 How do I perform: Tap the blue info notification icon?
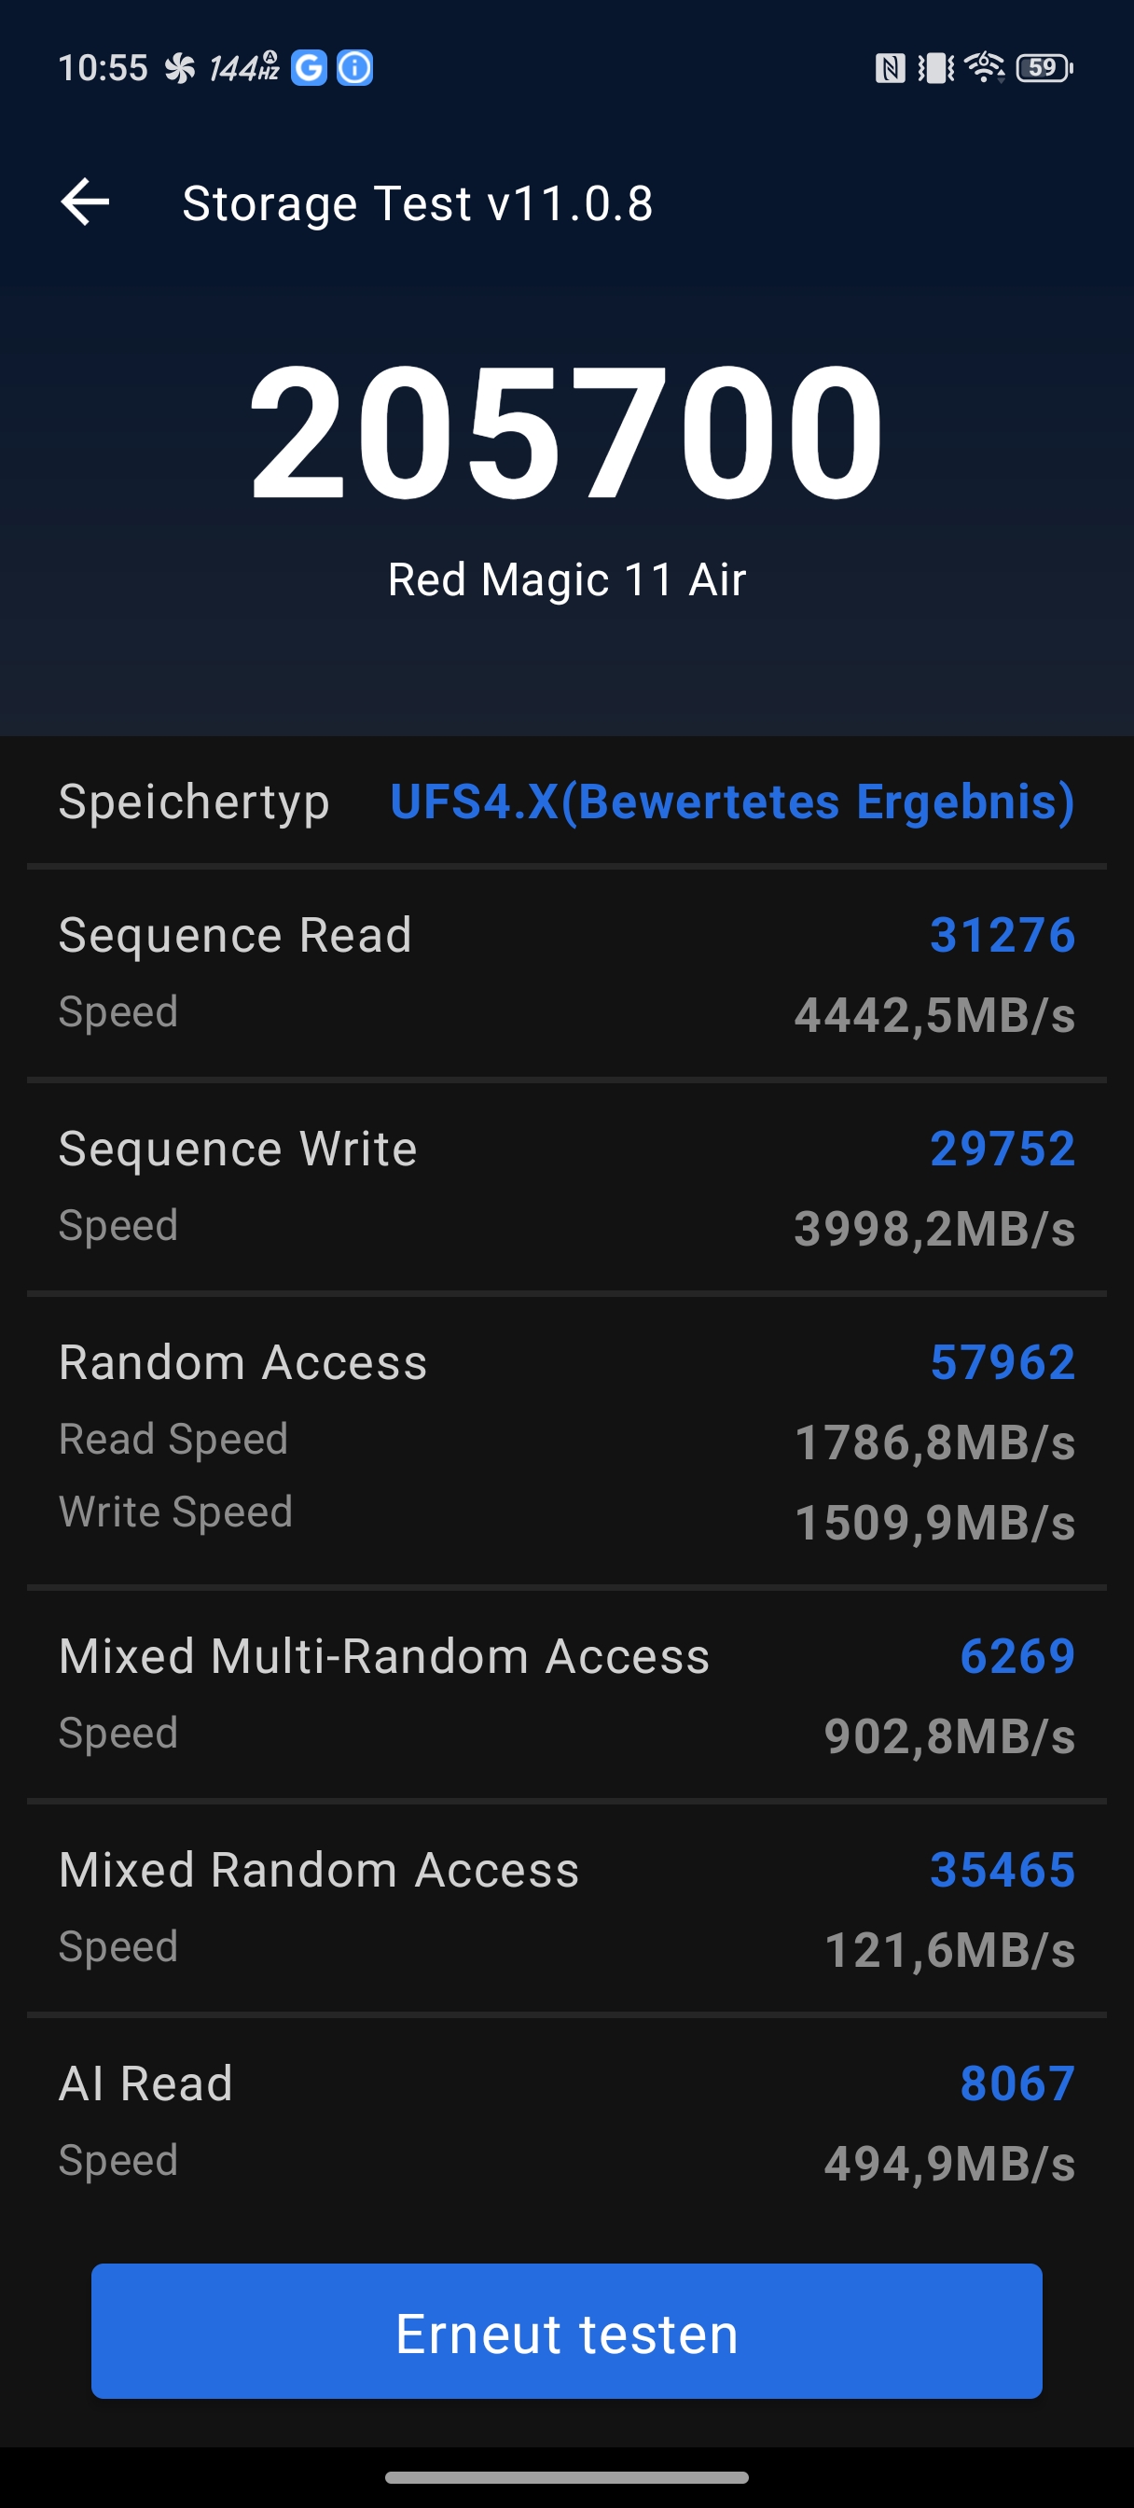coord(354,68)
